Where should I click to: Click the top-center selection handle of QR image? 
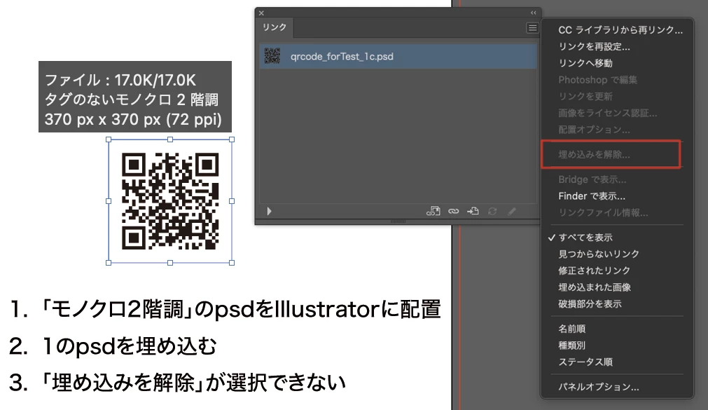(170, 139)
